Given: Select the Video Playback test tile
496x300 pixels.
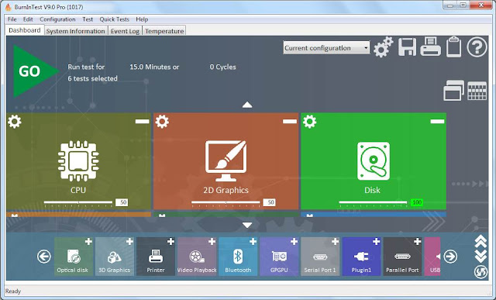Looking at the screenshot, I should tap(197, 257).
